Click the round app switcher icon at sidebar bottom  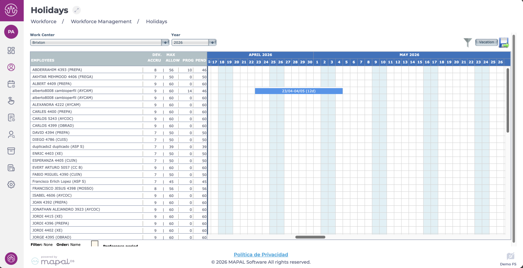[x=11, y=259]
